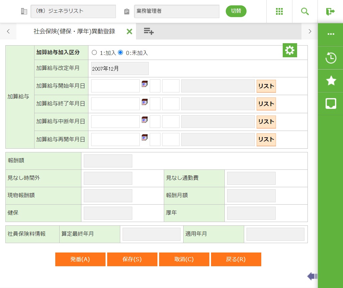
Task: Switch to 社会保険(健保・厚年)異動登録 tab
Action: 74,31
